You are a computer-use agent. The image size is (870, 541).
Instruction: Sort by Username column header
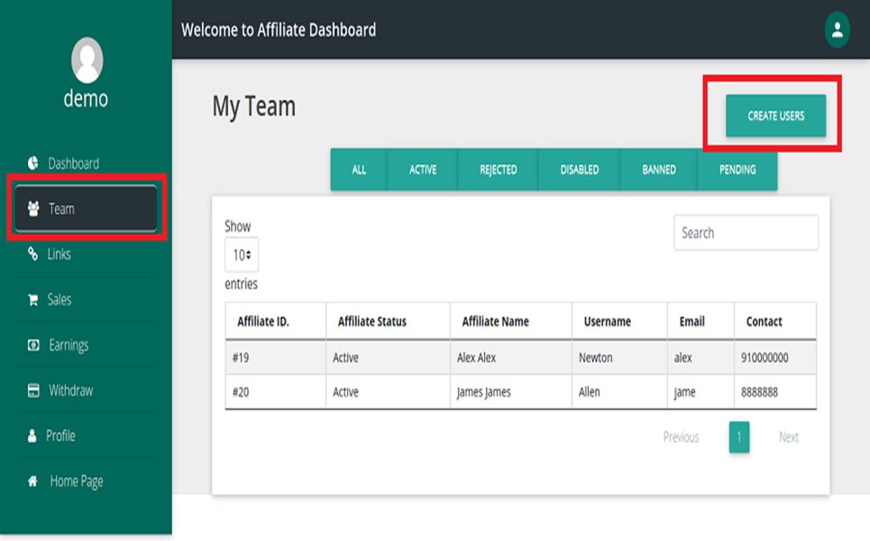point(619,321)
